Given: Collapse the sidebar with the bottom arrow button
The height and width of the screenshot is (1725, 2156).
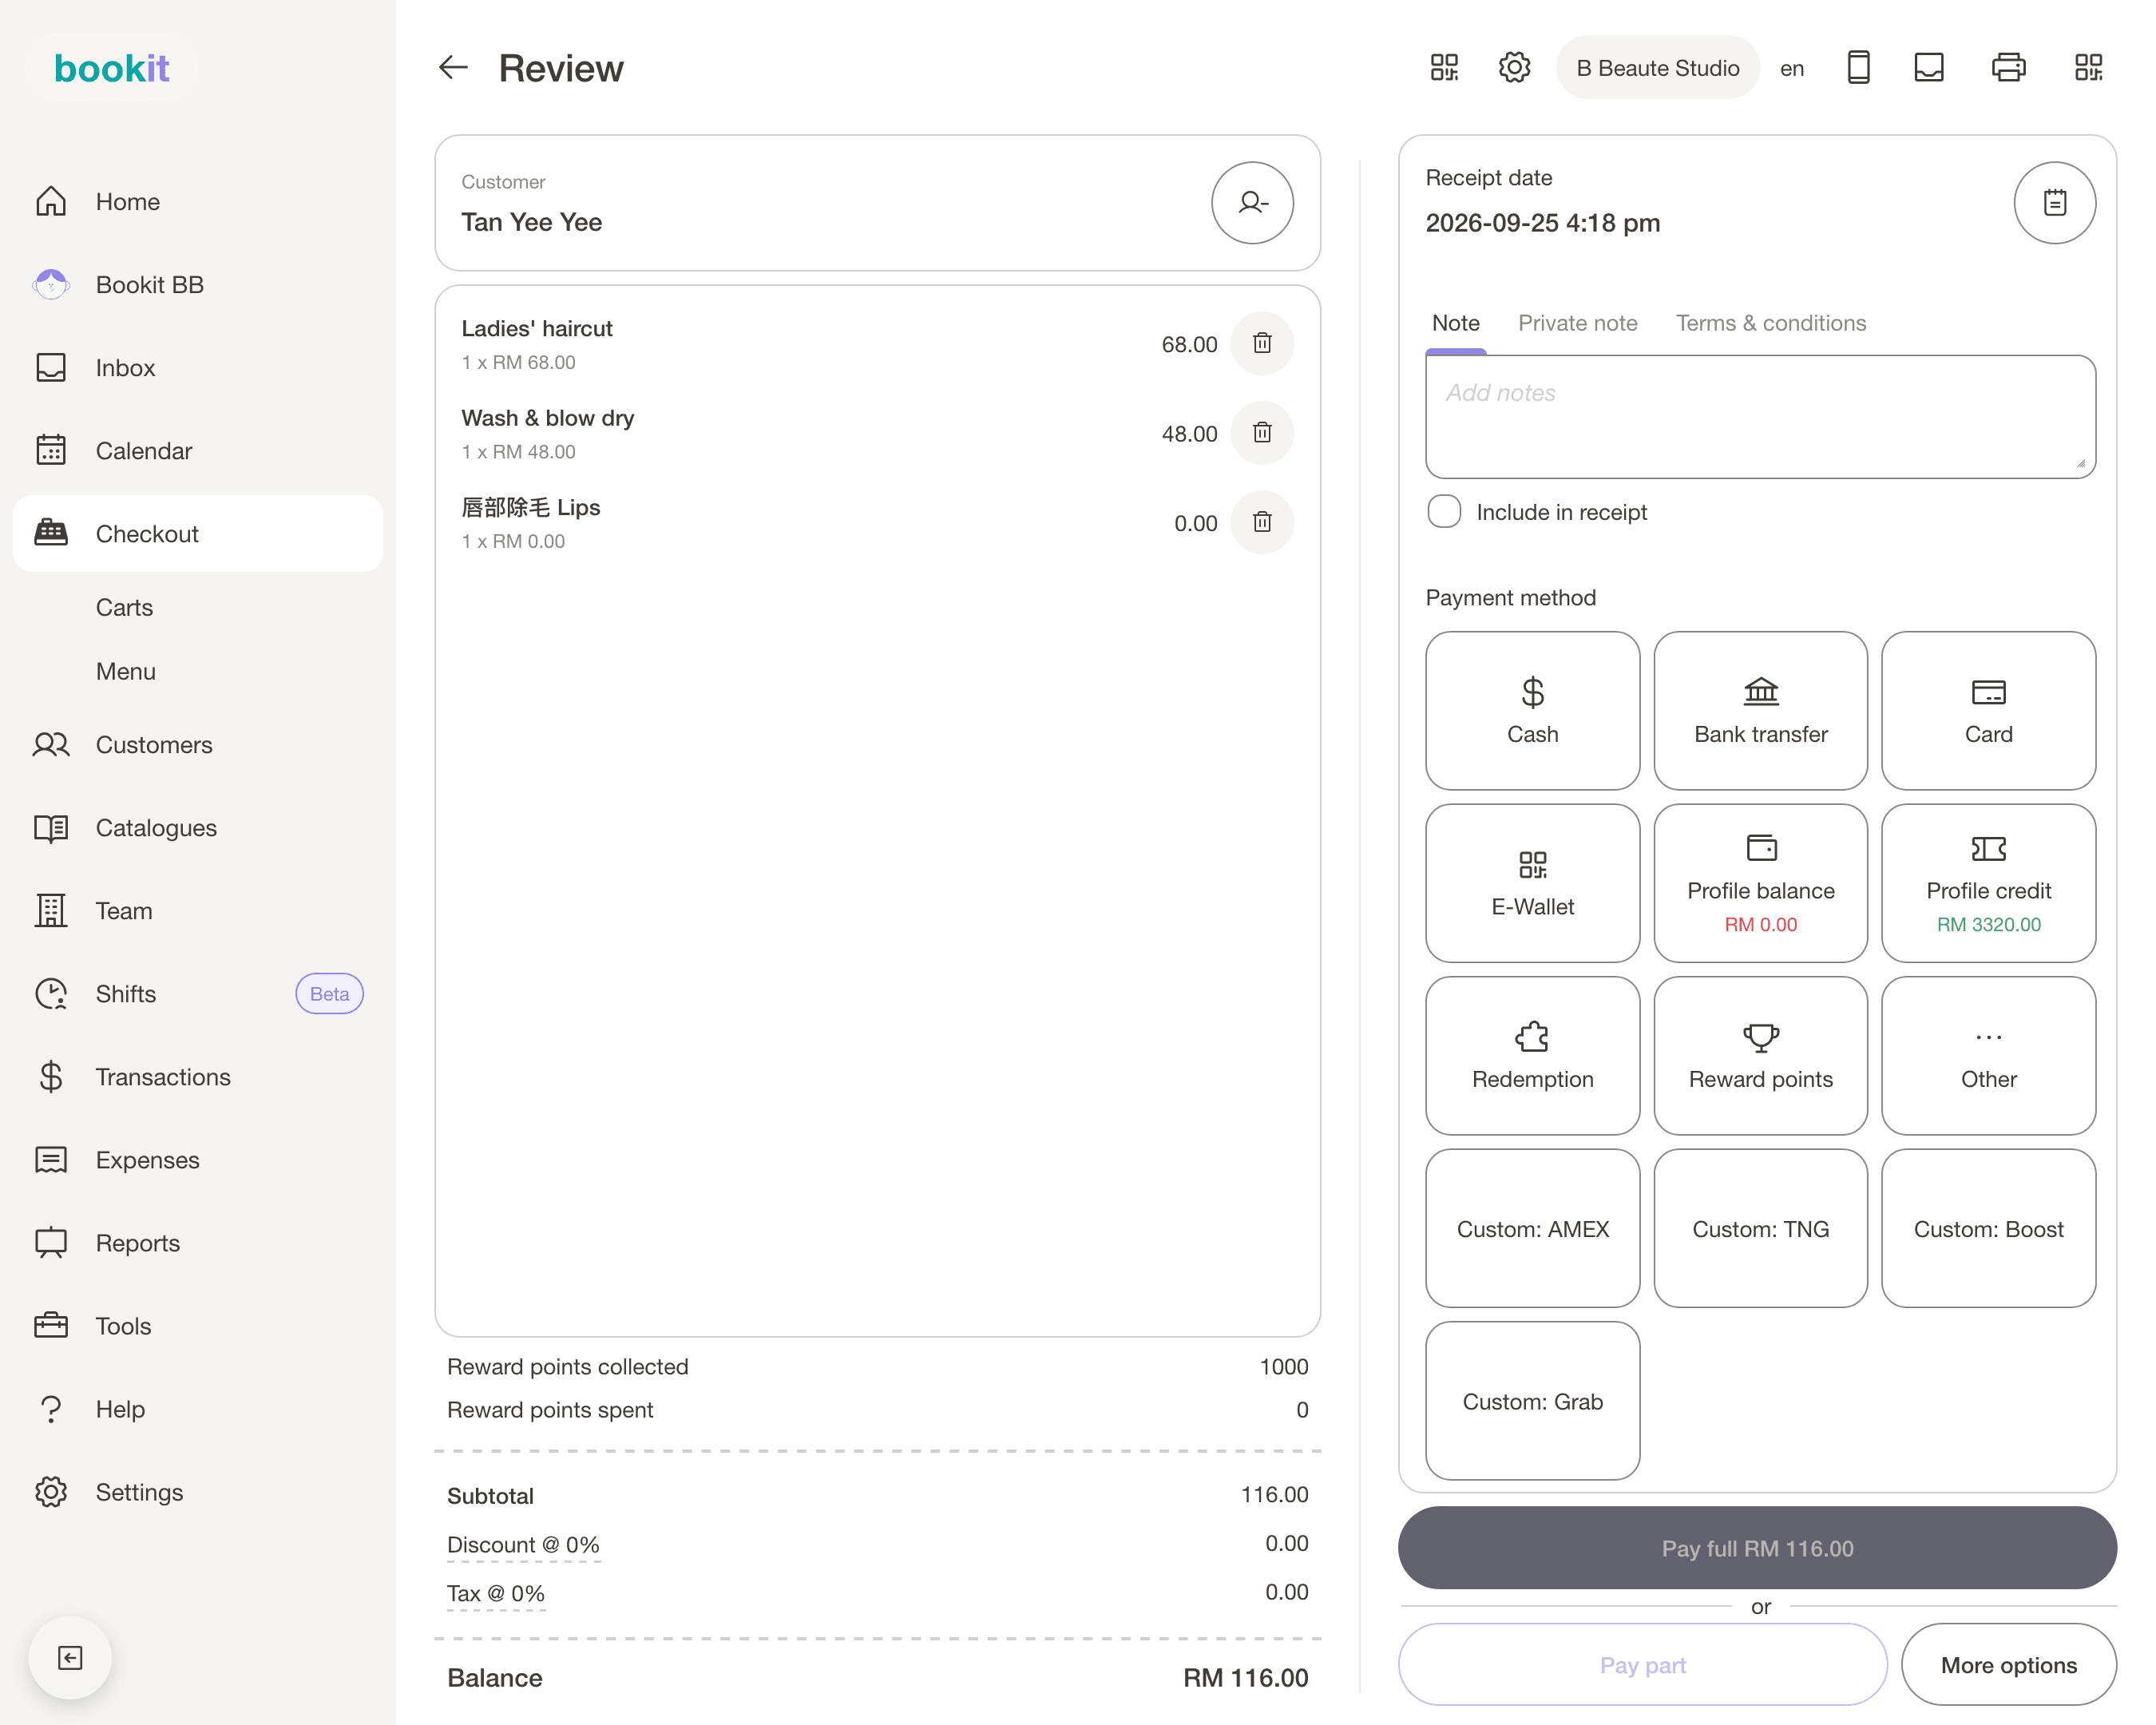Looking at the screenshot, I should 70,1657.
